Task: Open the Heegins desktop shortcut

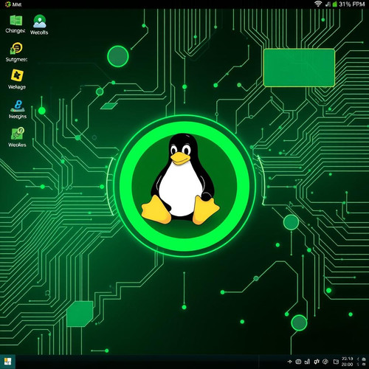Action: pos(18,109)
